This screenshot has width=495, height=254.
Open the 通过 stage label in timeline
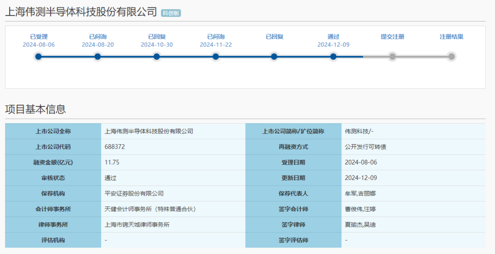pos(333,37)
